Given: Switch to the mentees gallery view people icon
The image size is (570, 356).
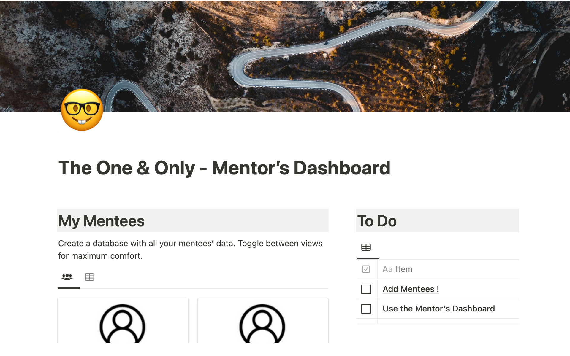Looking at the screenshot, I should [x=67, y=277].
